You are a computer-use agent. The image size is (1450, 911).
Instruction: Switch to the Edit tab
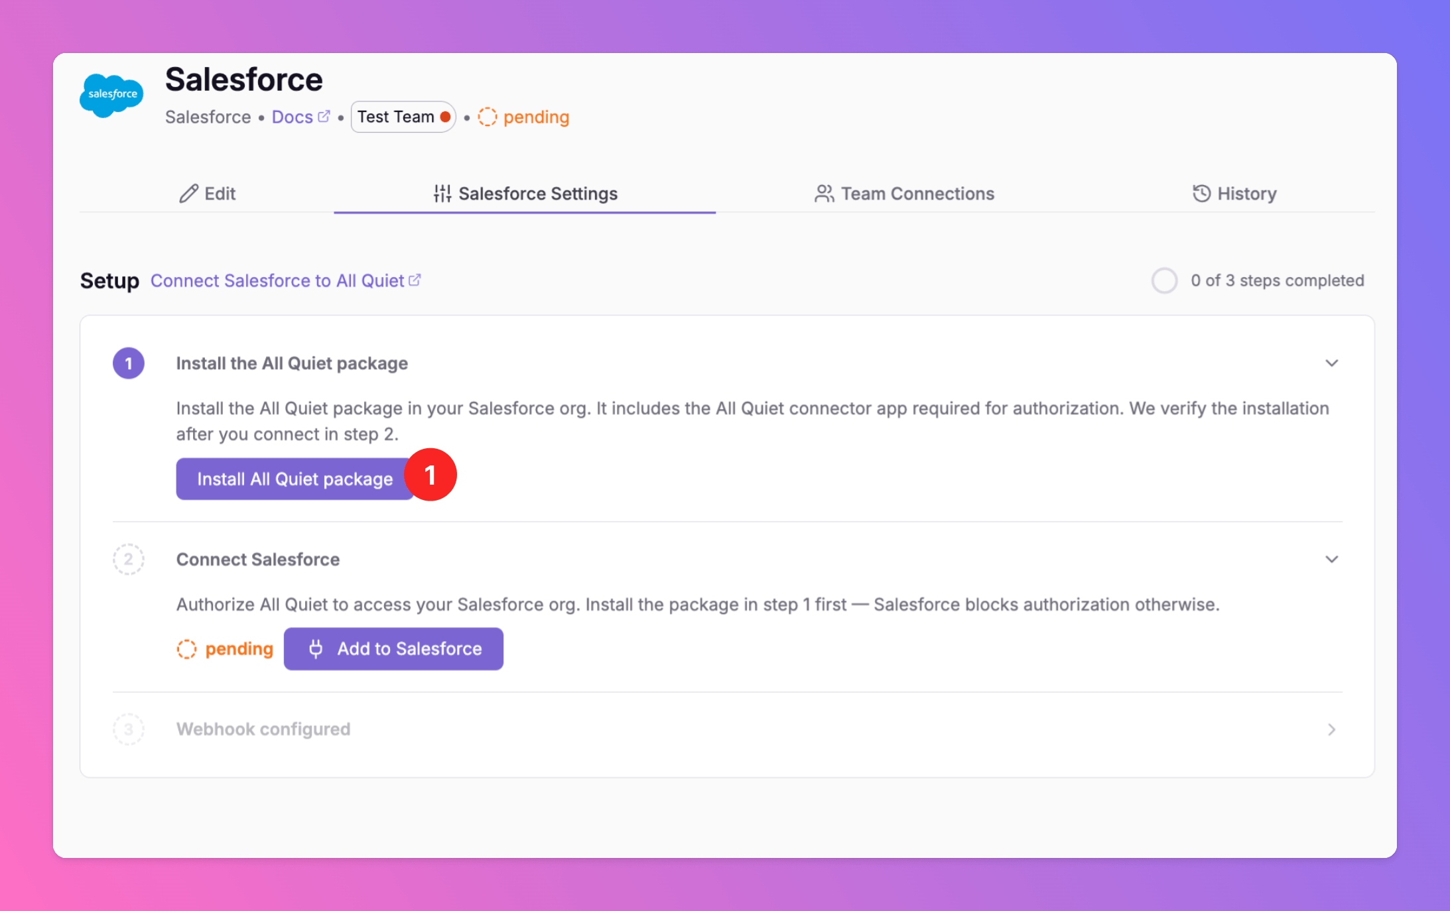(207, 193)
